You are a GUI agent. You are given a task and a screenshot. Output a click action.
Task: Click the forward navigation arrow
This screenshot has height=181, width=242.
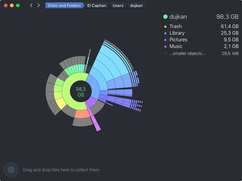coord(38,5)
